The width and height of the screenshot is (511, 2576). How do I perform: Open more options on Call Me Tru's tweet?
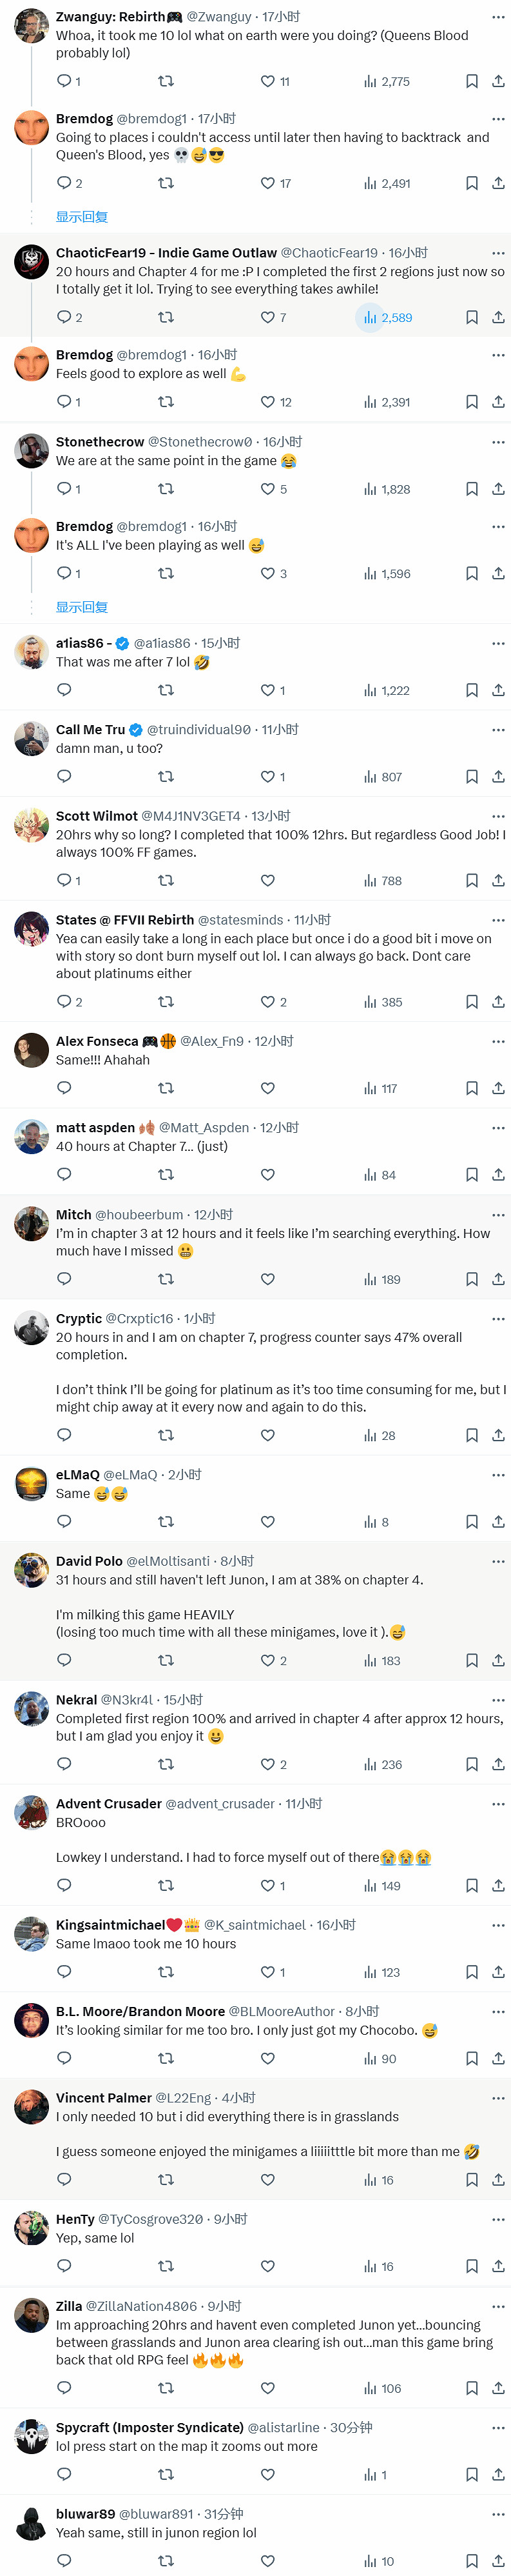(x=498, y=730)
